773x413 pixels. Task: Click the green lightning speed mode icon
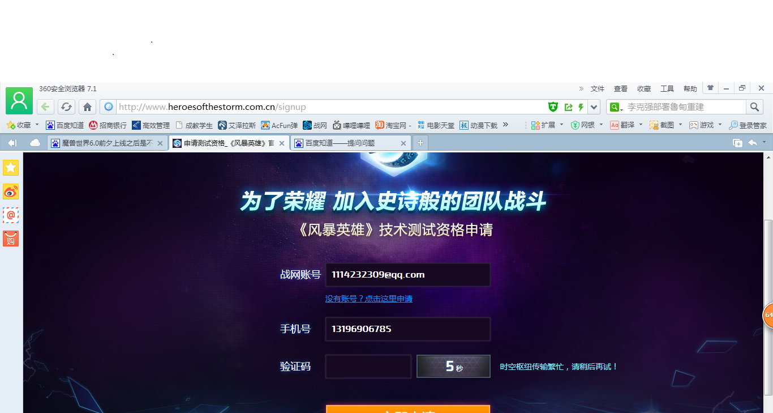[x=581, y=107]
